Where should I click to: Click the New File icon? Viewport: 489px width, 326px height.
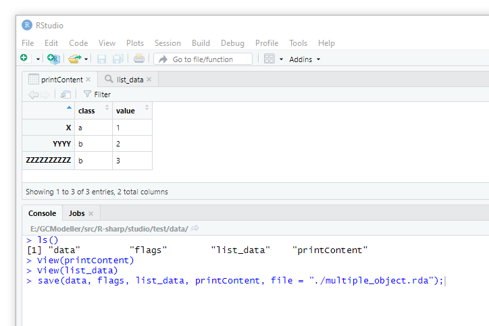tap(24, 59)
